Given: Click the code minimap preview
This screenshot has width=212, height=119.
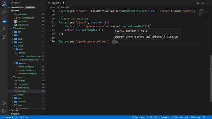Looking at the screenshot, I should (x=204, y=13).
